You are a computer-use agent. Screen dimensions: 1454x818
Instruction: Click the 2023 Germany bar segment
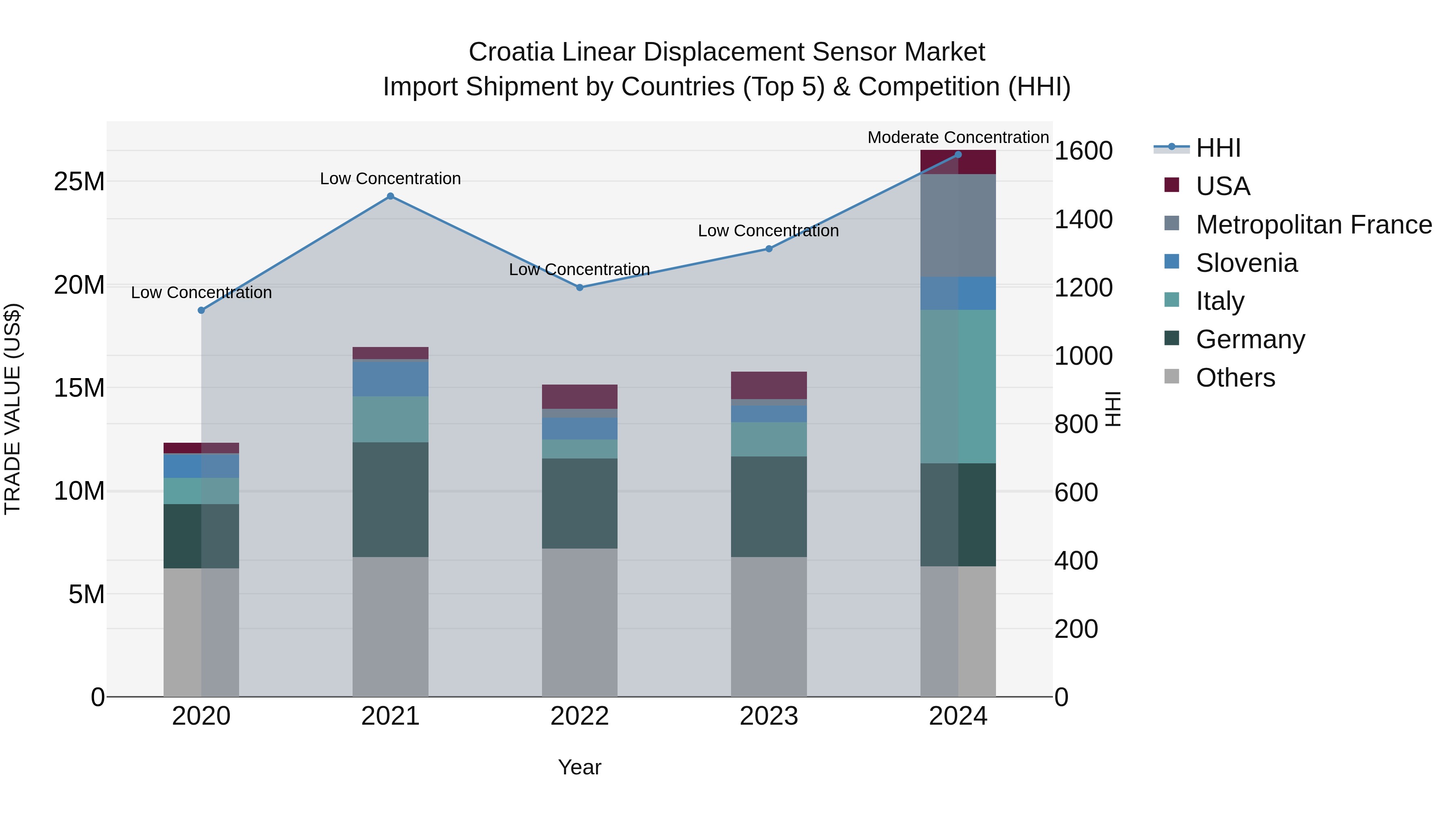point(769,507)
